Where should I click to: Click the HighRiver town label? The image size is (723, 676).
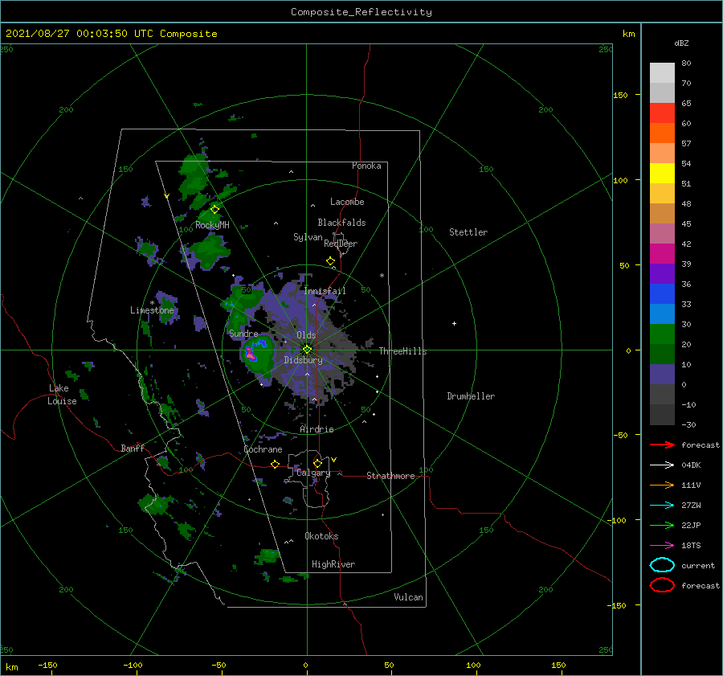point(333,565)
